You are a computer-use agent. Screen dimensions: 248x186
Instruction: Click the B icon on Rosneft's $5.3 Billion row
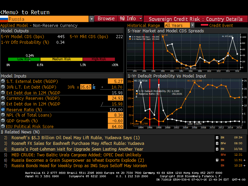217,138
